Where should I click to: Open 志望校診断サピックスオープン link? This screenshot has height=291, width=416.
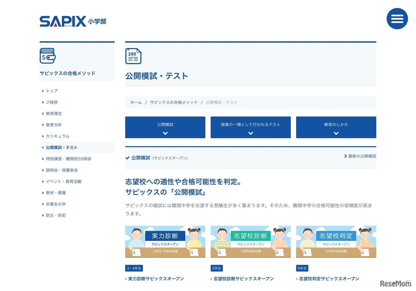coord(244,279)
